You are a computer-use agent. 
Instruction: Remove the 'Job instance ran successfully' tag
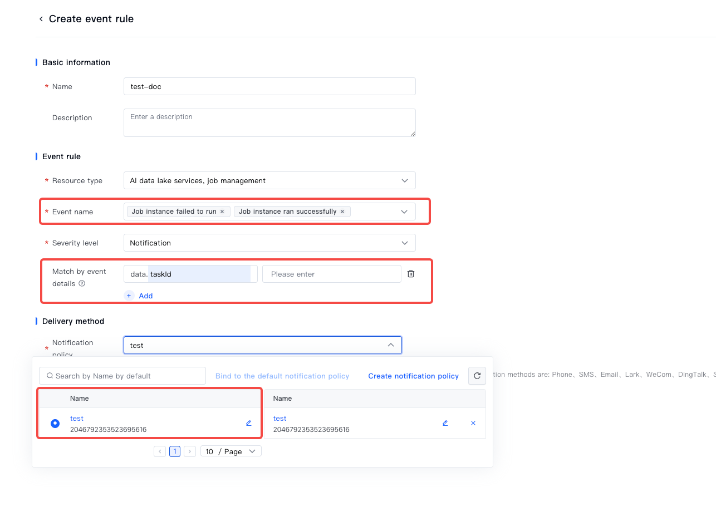coord(342,212)
